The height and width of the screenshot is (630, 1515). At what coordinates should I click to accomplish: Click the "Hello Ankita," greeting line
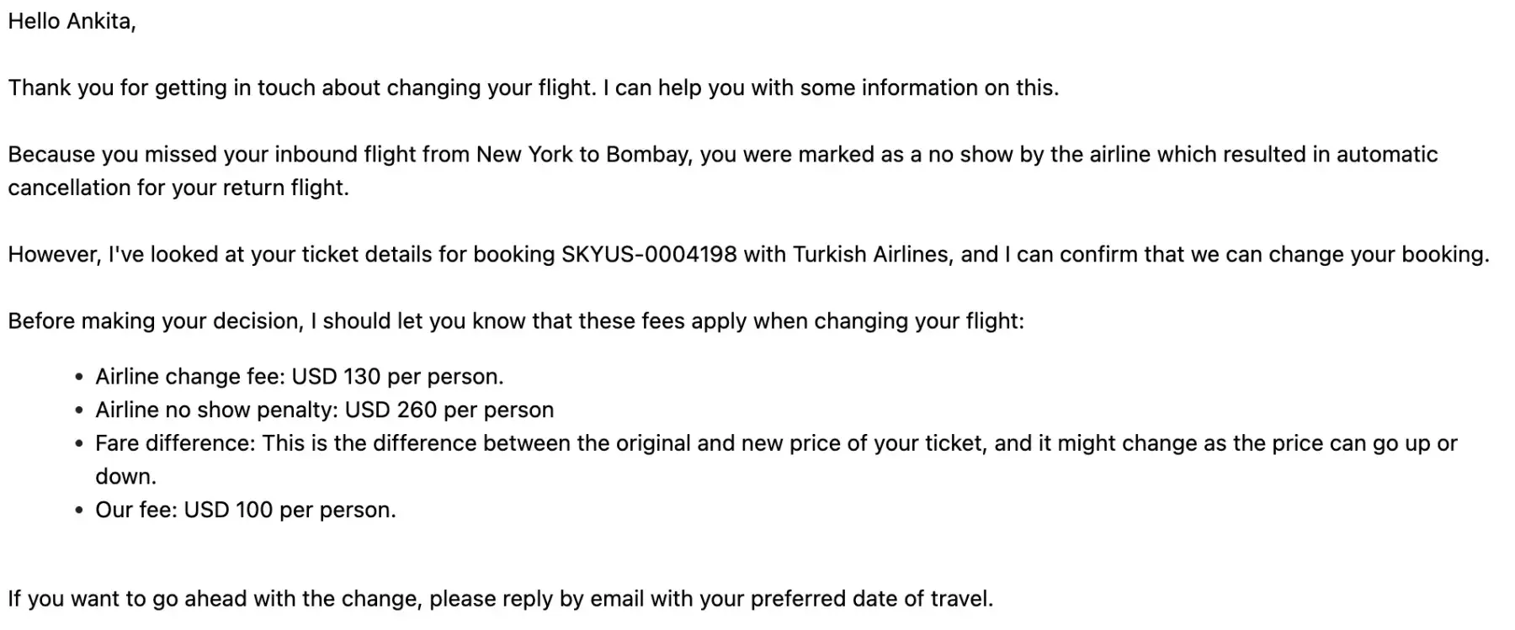point(72,22)
